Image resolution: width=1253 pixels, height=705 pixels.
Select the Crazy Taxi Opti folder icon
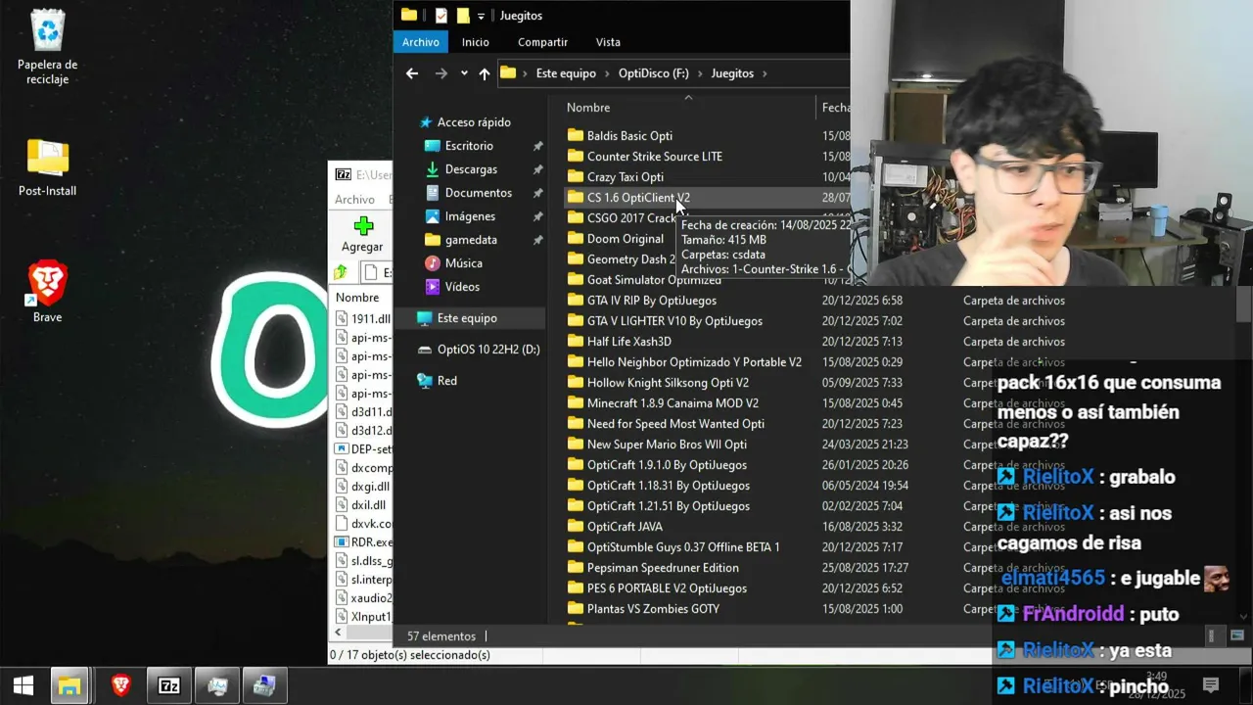click(576, 177)
